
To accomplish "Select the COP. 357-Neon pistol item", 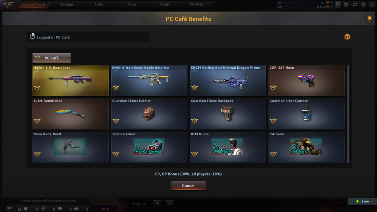I will (306, 81).
